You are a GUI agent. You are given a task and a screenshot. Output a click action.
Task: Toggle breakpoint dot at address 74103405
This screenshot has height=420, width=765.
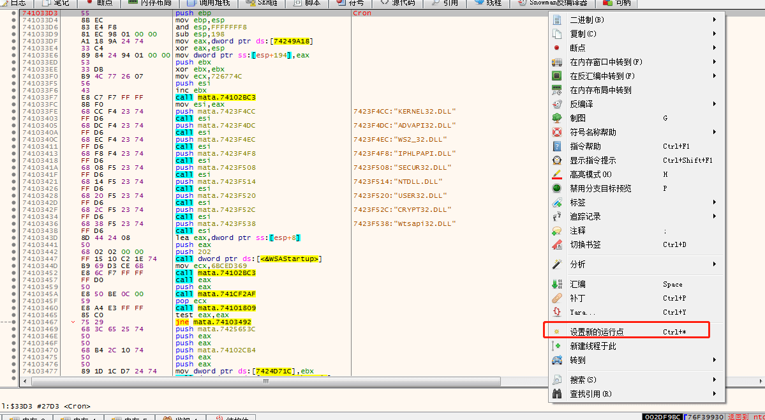(x=13, y=126)
